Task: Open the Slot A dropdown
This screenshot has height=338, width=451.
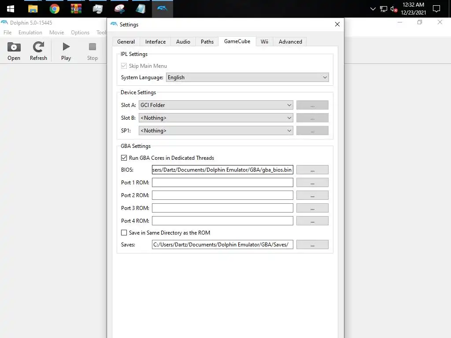Action: [216, 105]
